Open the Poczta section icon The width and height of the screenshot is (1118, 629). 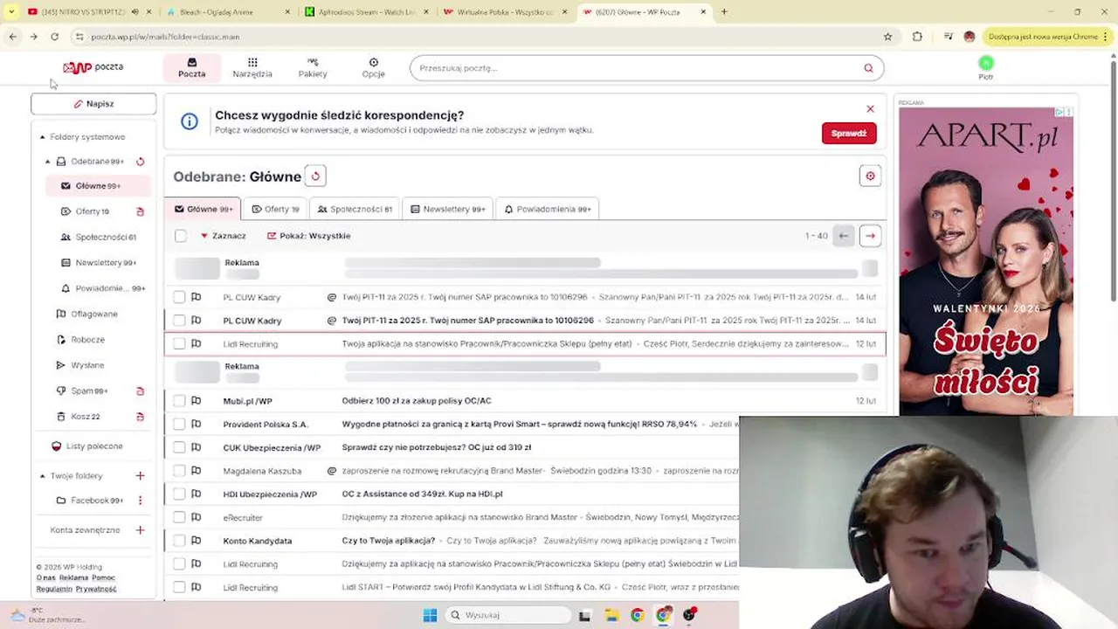192,62
